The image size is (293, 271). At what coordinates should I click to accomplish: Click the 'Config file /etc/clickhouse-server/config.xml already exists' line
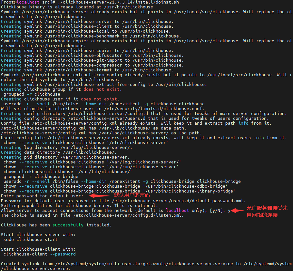point(136,123)
